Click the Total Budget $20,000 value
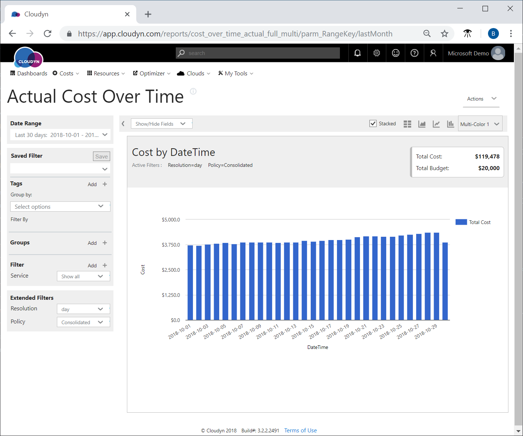The image size is (523, 436). 489,168
